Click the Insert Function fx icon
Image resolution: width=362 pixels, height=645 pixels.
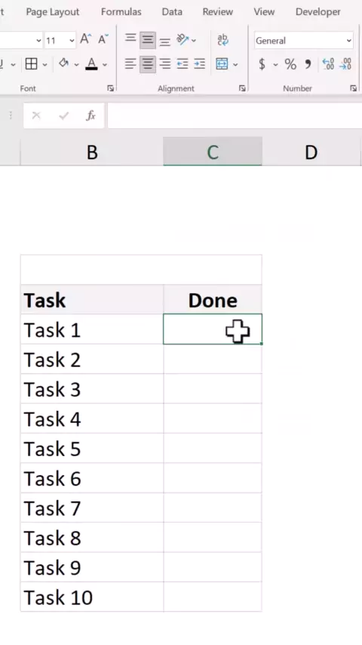click(90, 116)
